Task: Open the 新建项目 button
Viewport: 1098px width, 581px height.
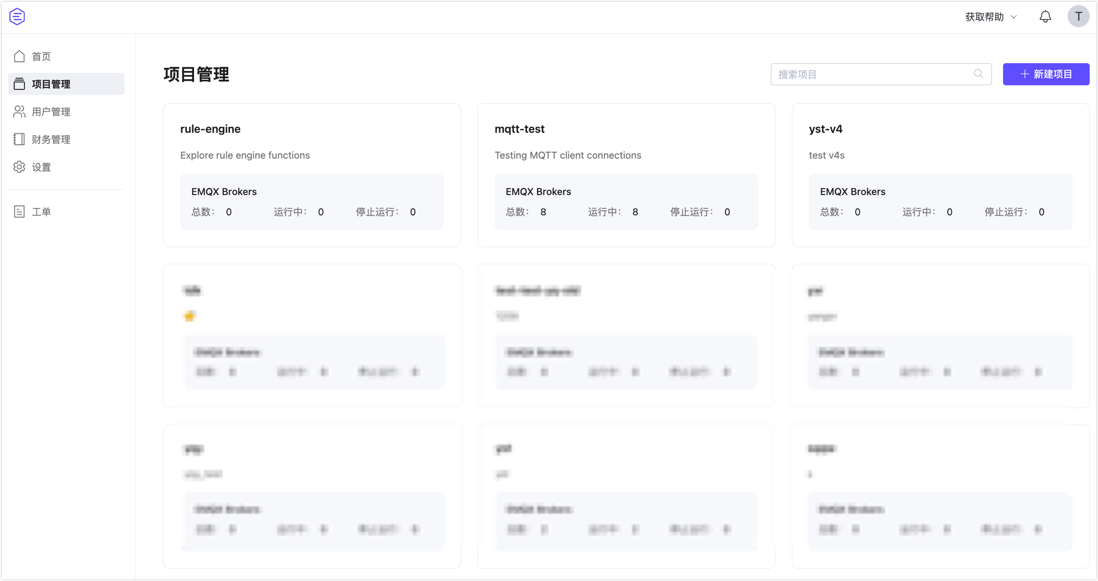Action: 1046,74
